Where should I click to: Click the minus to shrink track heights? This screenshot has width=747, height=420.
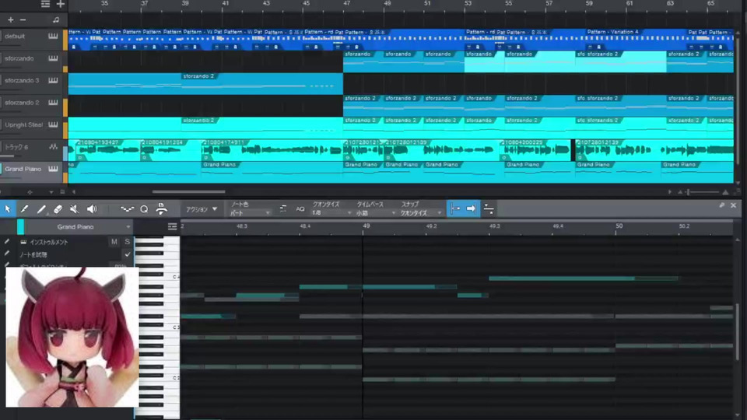pos(23,20)
